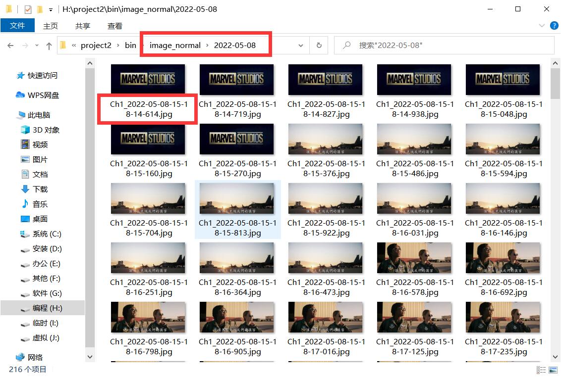Switch to the 查看 (View) tab

pos(115,26)
